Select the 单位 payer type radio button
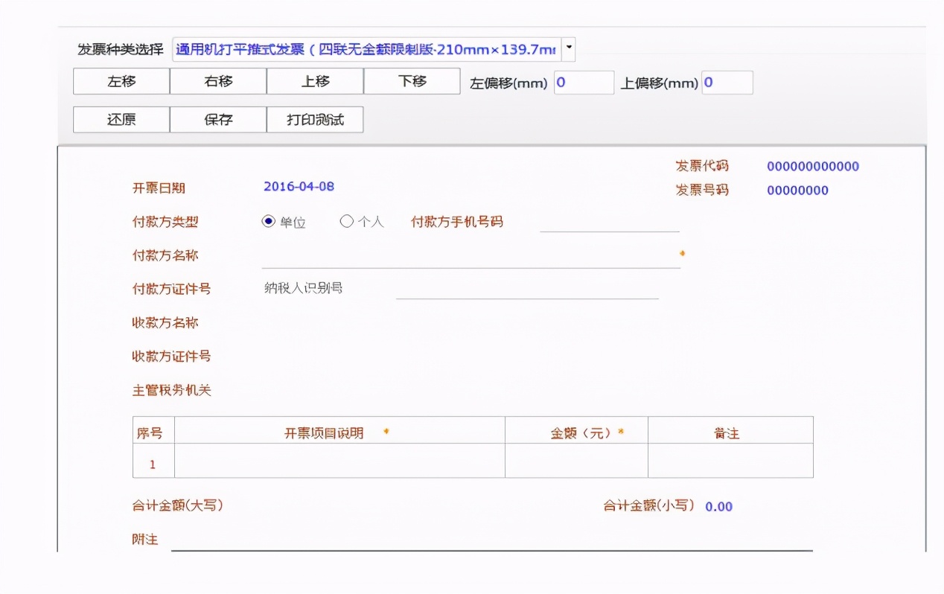This screenshot has height=594, width=944. coord(268,221)
